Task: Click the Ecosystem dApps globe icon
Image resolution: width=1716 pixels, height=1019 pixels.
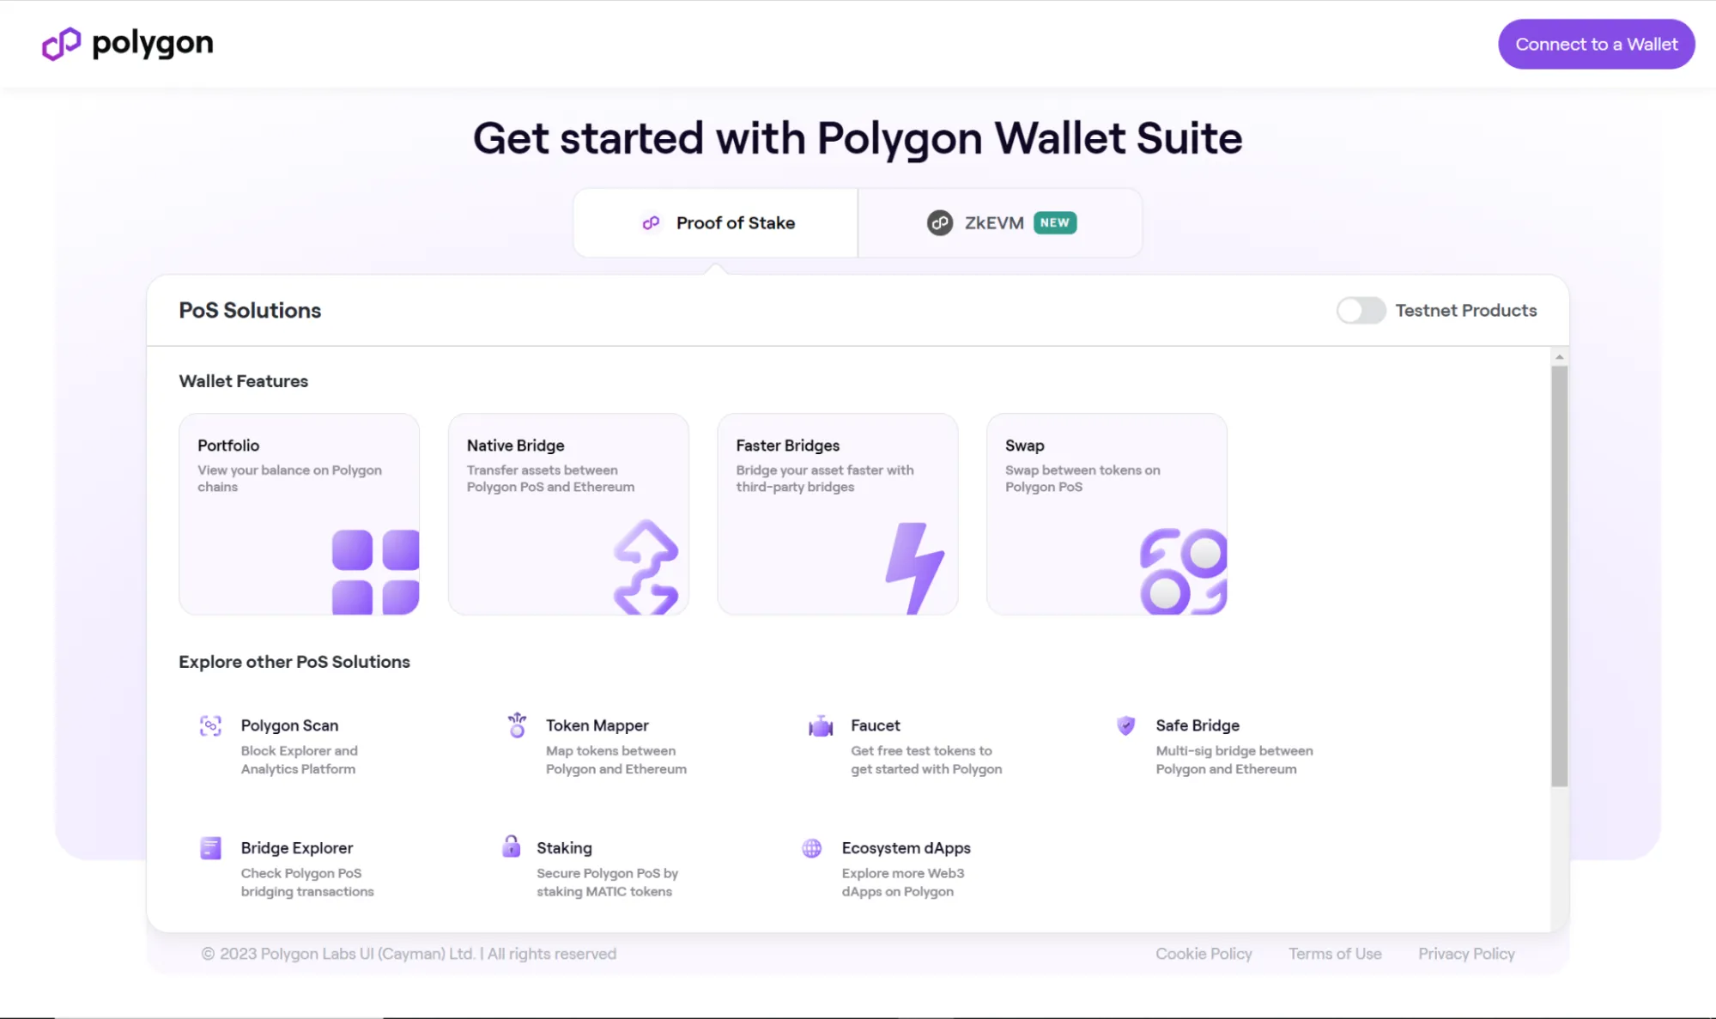Action: click(x=811, y=848)
